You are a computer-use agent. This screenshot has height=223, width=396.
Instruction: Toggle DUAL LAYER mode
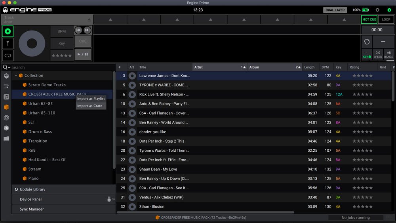[335, 10]
